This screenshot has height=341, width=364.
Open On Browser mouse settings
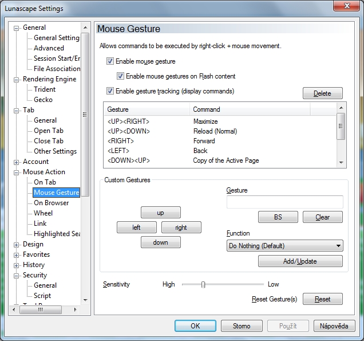[52, 203]
